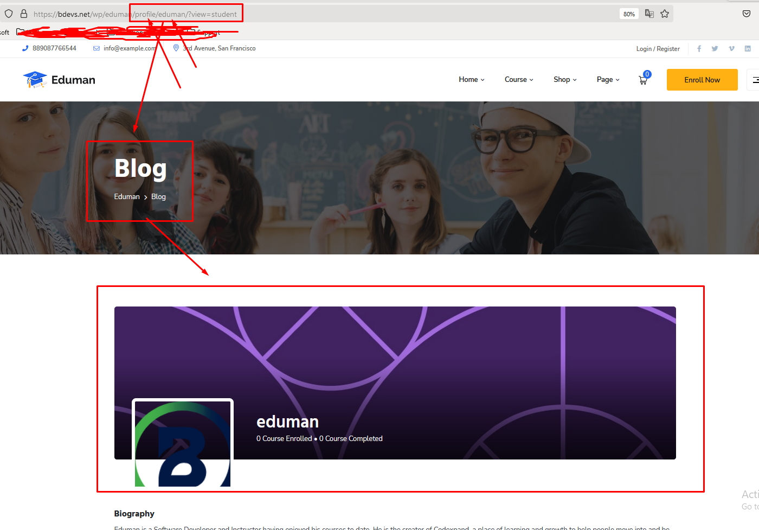
Task: Click the phone number 889087766544
Action: coord(54,48)
